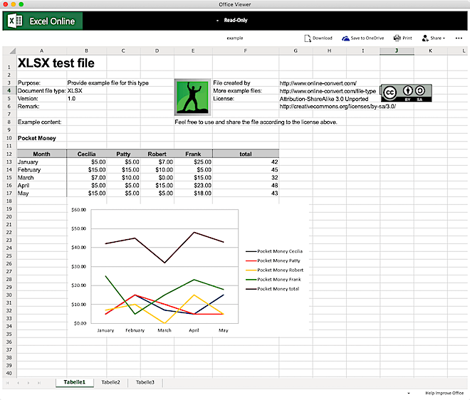Select the Pocket Money heading cell
The height and width of the screenshot is (400, 470).
pyautogui.click(x=37, y=138)
